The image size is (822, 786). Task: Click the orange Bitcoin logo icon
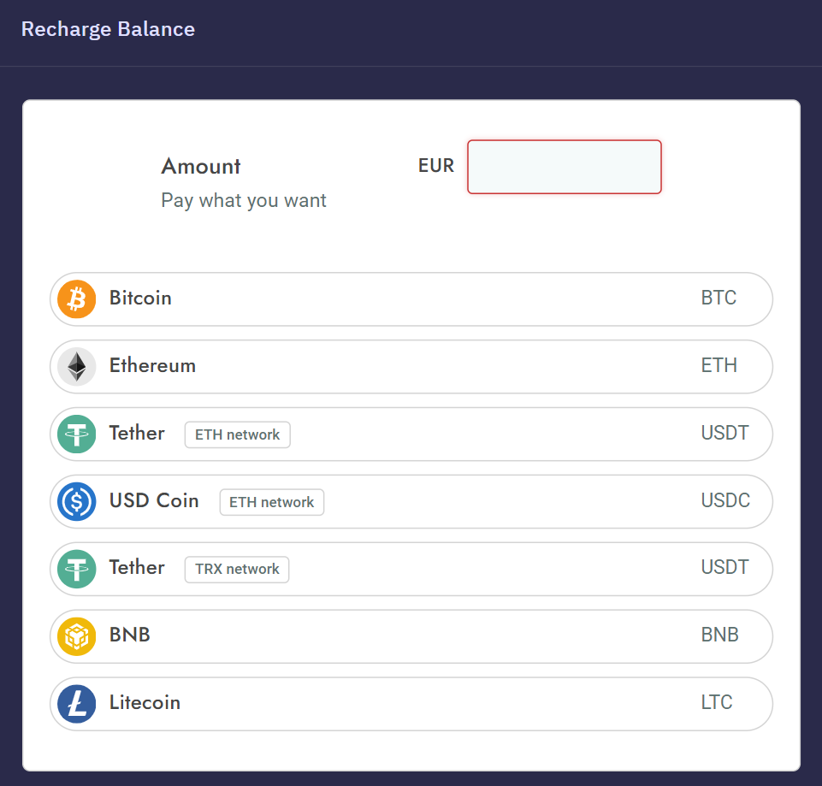[x=76, y=298]
